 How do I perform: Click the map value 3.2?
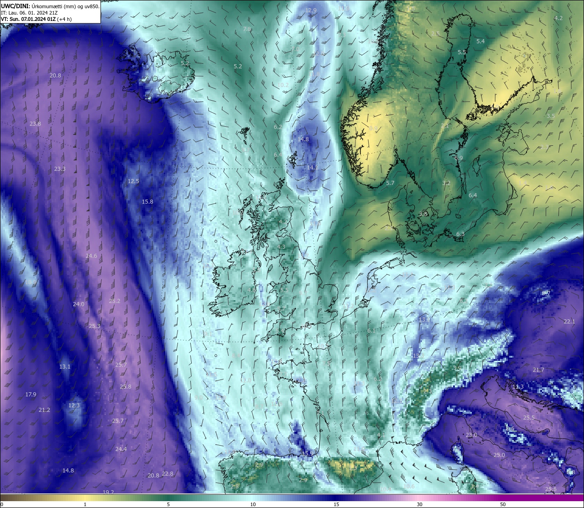[x=446, y=183]
